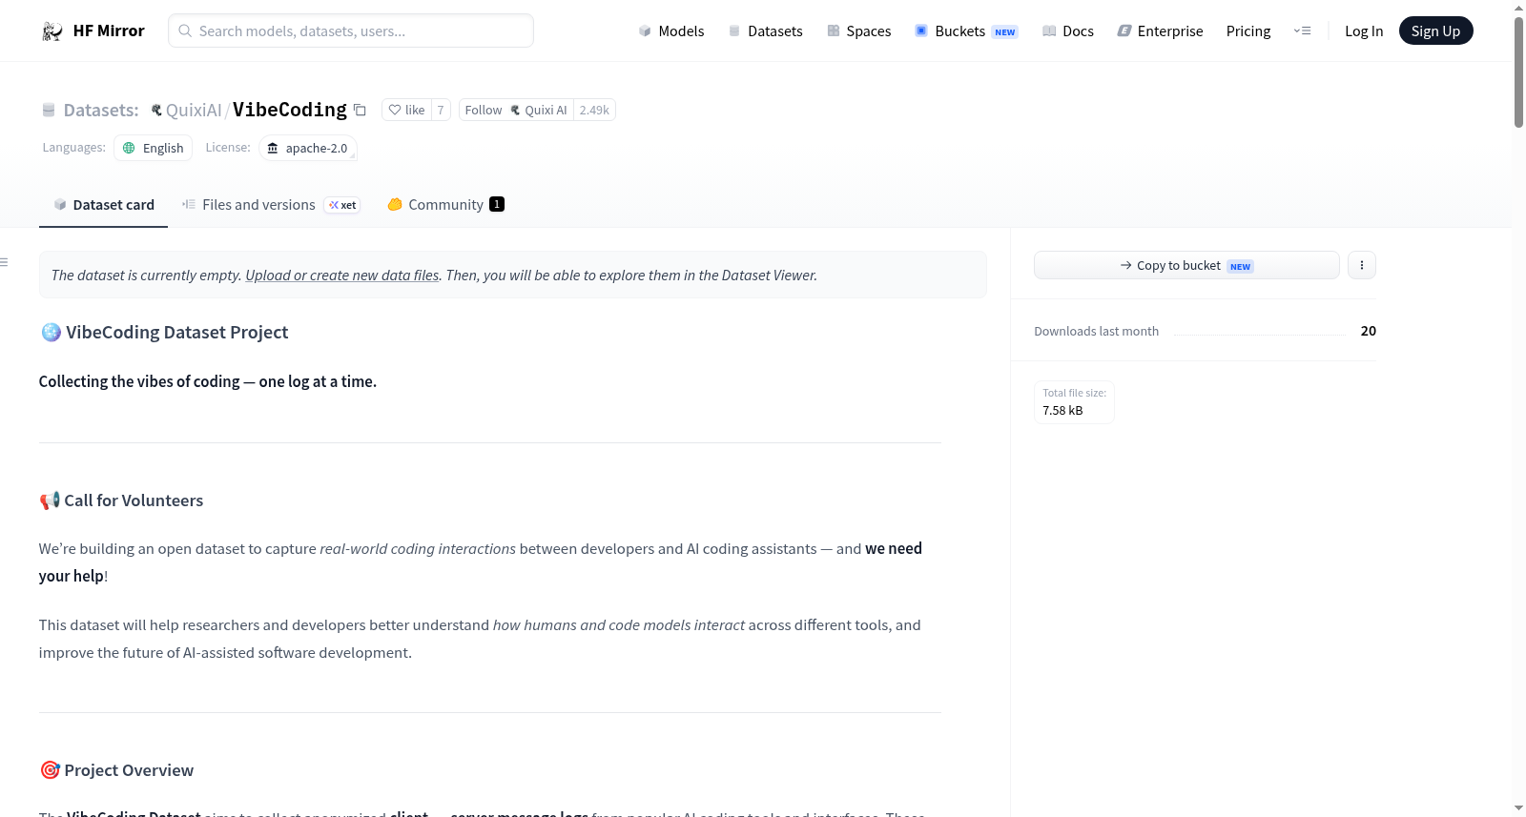The width and height of the screenshot is (1526, 817).
Task: Open the Pricing page
Action: tap(1248, 31)
